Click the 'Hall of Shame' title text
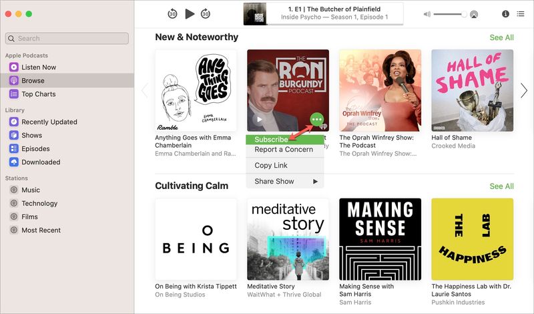Image resolution: width=534 pixels, height=314 pixels. click(x=452, y=138)
